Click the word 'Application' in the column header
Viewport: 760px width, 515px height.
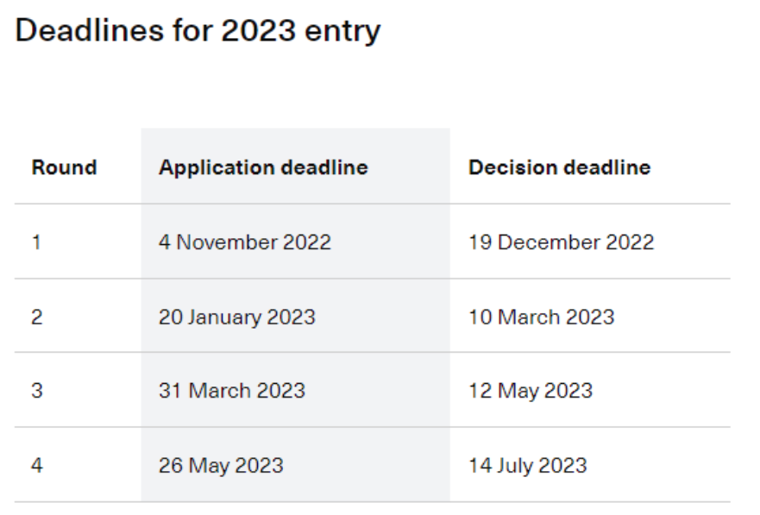(x=210, y=167)
